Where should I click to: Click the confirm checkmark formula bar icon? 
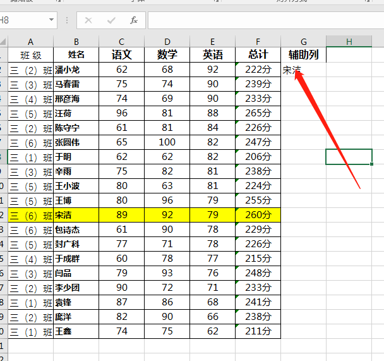111,20
